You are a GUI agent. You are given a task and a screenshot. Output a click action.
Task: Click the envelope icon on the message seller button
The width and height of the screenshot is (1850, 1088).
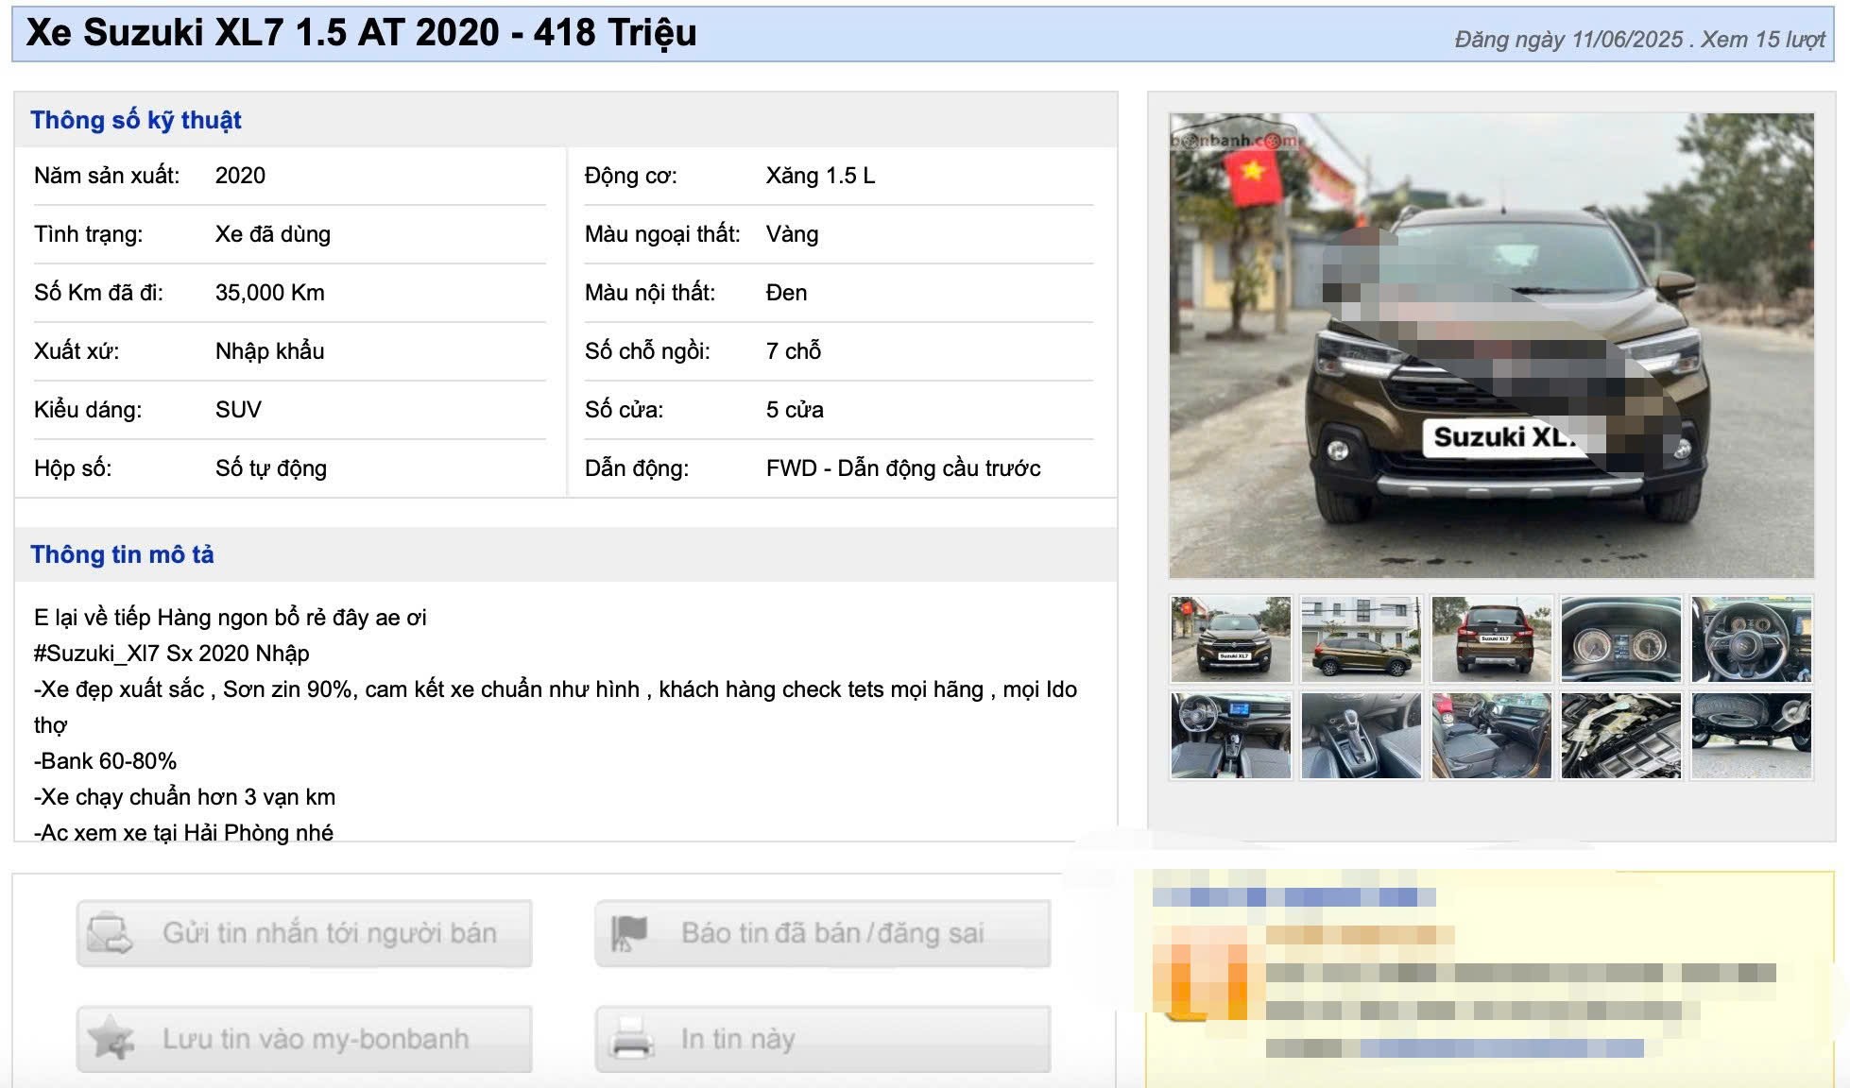tap(111, 933)
